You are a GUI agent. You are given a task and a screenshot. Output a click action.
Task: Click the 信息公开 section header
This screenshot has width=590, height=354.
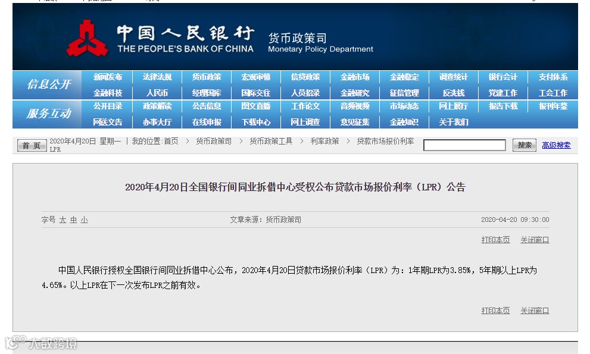[48, 84]
